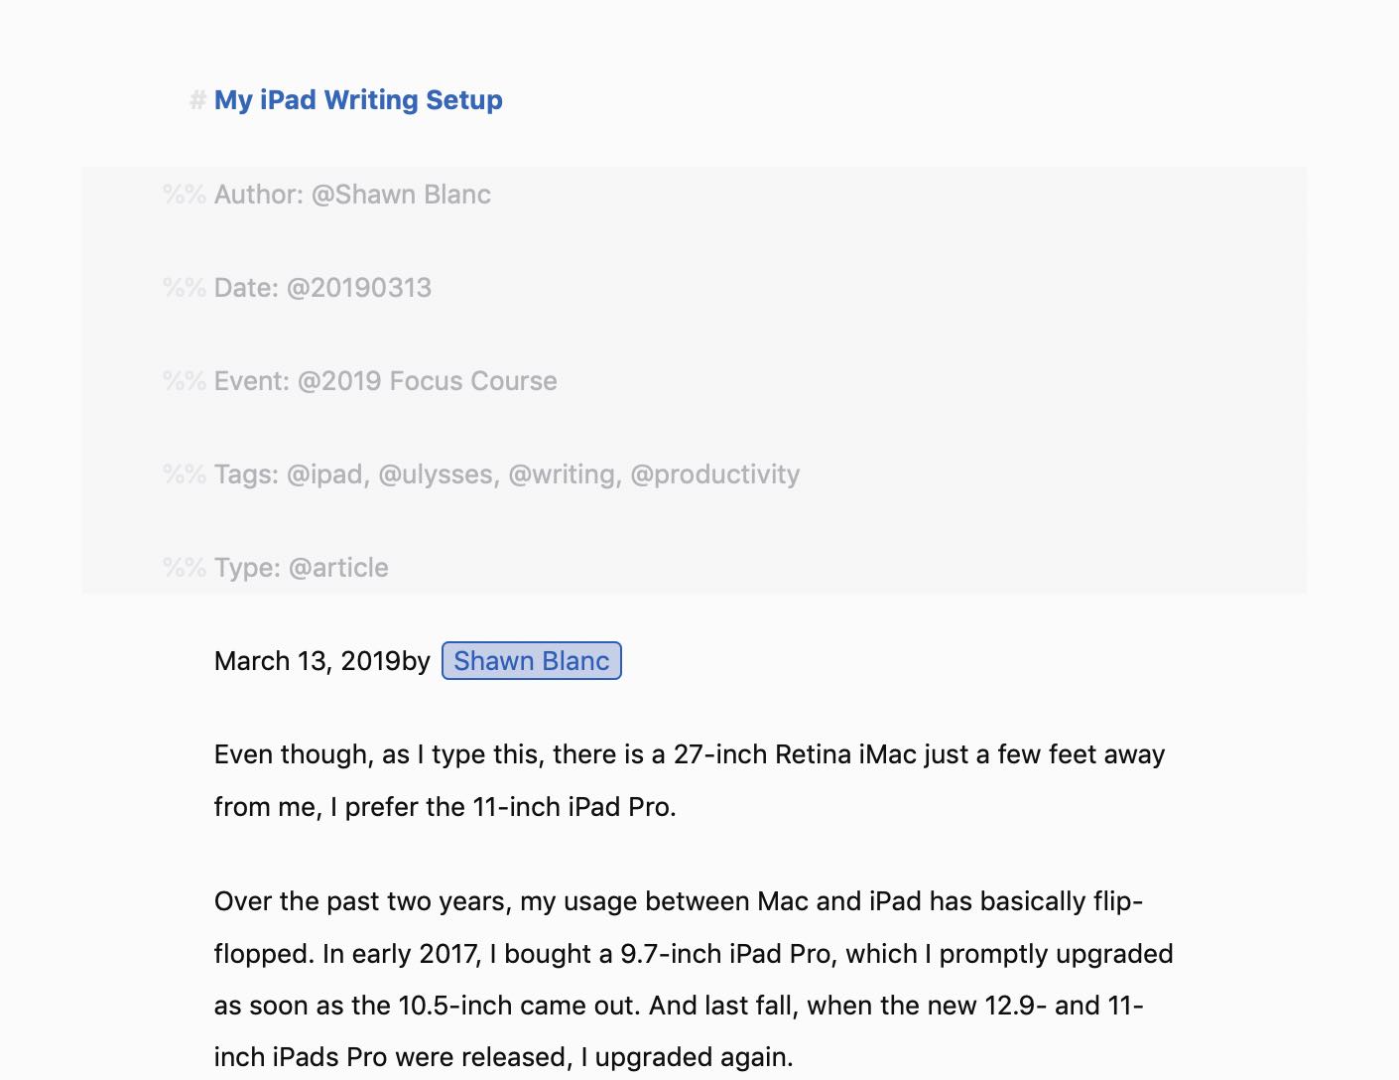Screen dimensions: 1399x1080
Task: Click the @2019 Focus Course event text
Action: tap(427, 381)
